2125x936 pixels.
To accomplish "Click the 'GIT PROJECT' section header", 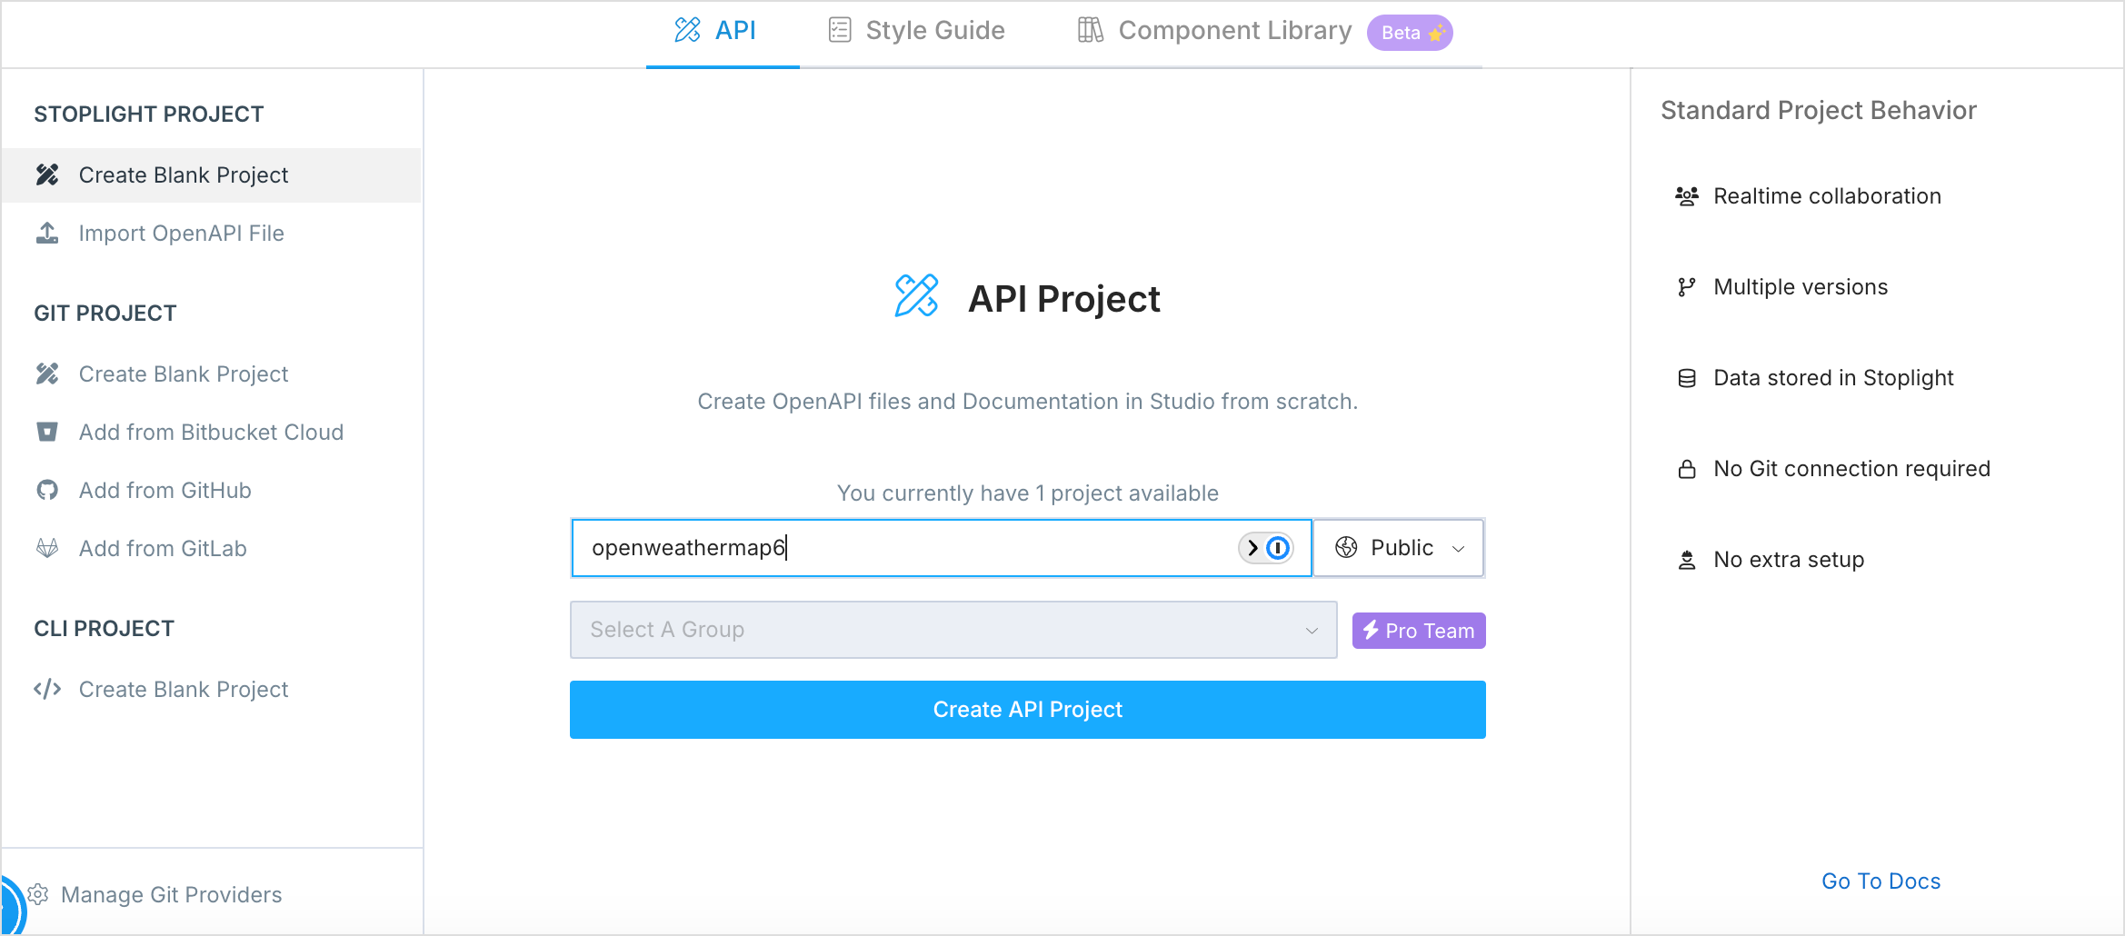I will point(105,314).
